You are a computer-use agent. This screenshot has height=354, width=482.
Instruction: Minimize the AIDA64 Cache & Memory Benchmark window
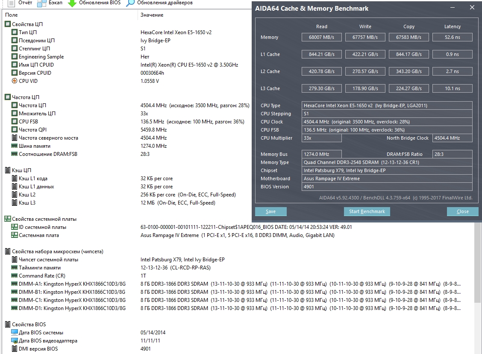pos(453,7)
